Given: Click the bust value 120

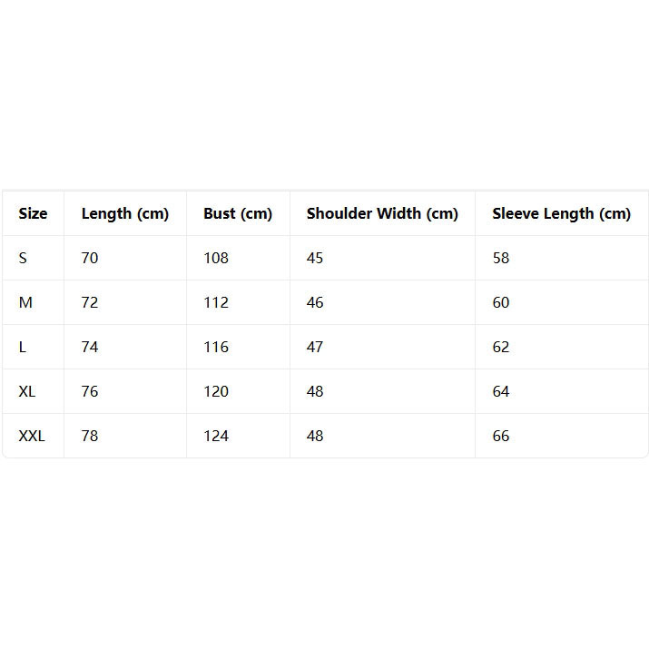Looking at the screenshot, I should pyautogui.click(x=216, y=391).
